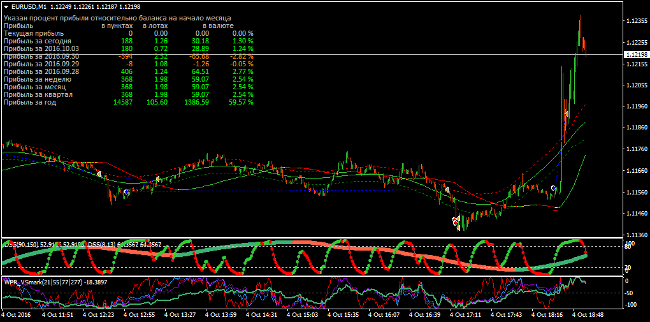
Task: Click the gold close arrow near 12:23
Action: (x=99, y=174)
